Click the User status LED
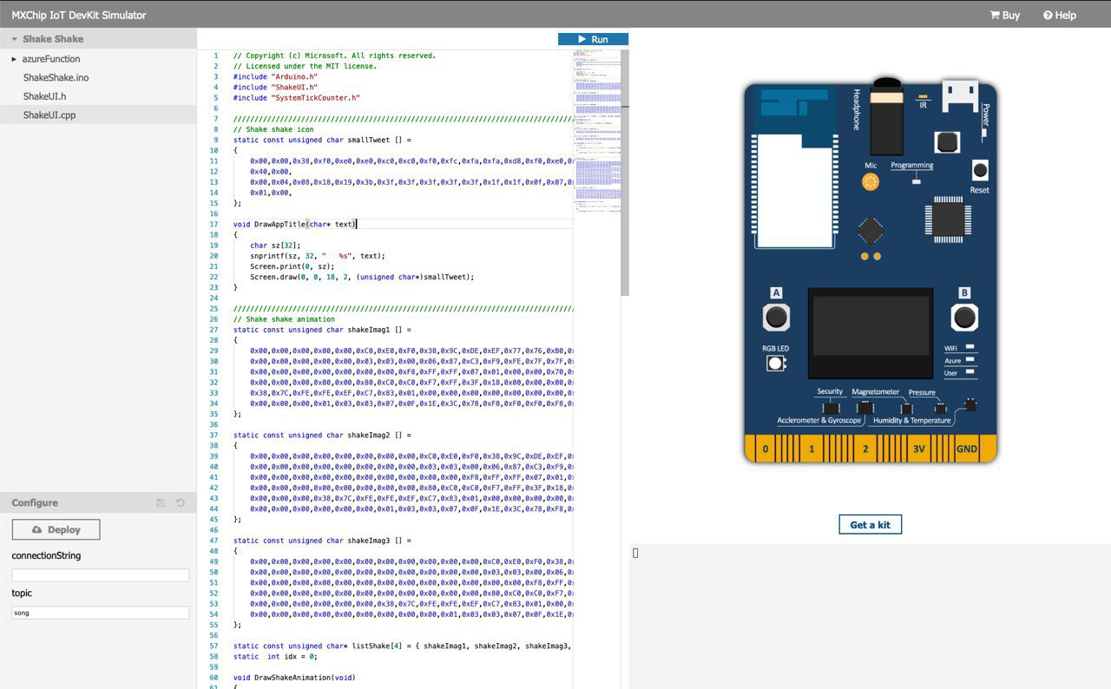The width and height of the screenshot is (1111, 689). [x=970, y=372]
